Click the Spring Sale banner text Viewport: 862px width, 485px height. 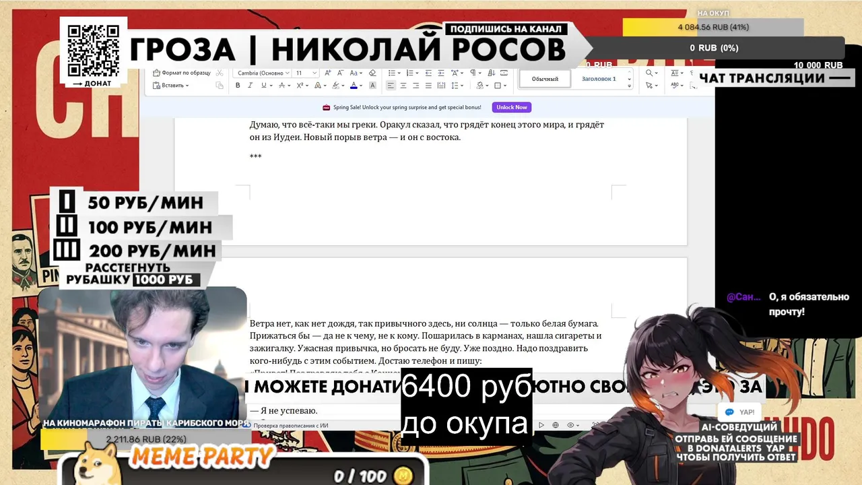(407, 107)
